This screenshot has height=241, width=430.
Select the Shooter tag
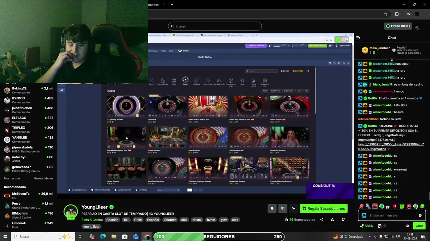[x=170, y=220]
